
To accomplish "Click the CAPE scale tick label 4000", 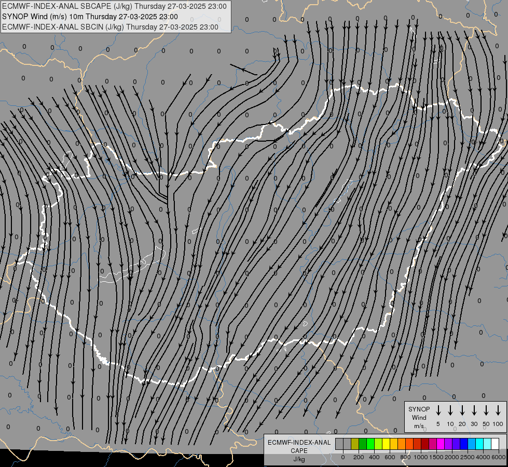I will 483,457.
